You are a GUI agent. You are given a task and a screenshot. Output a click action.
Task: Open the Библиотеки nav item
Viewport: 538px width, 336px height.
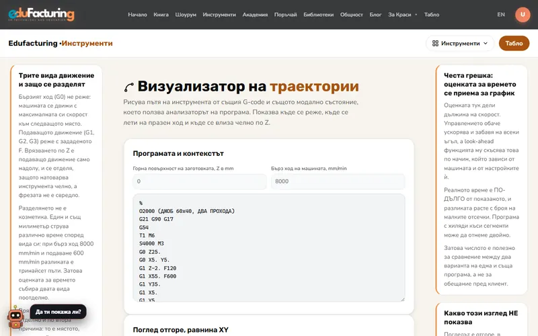[318, 15]
